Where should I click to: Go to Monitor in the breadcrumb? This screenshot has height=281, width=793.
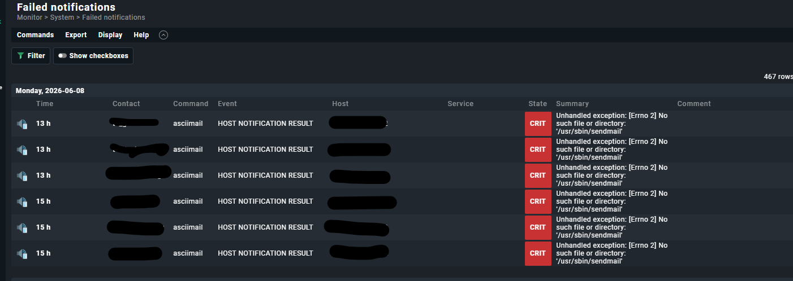29,17
